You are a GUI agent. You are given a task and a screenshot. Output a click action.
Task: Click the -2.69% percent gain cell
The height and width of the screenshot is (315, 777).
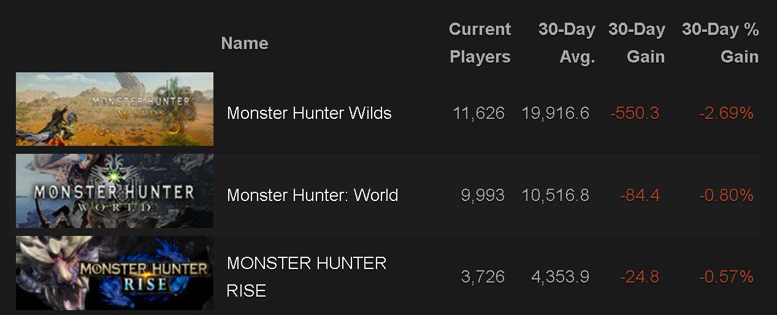point(725,113)
